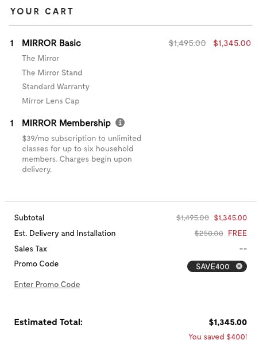This screenshot has width=263, height=355.
Task: Select the Estimated Total amount $1,345.00
Action: coord(228,322)
